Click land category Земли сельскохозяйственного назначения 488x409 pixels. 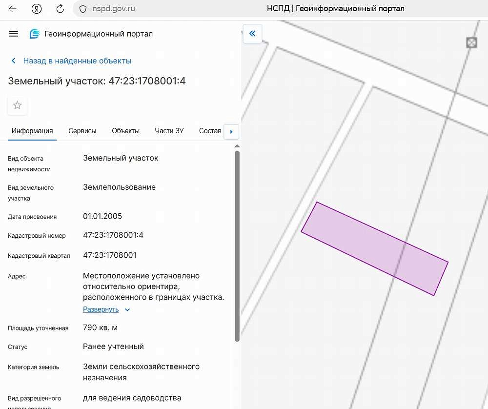(141, 372)
